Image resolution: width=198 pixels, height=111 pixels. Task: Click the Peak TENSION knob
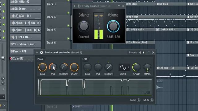64,67
